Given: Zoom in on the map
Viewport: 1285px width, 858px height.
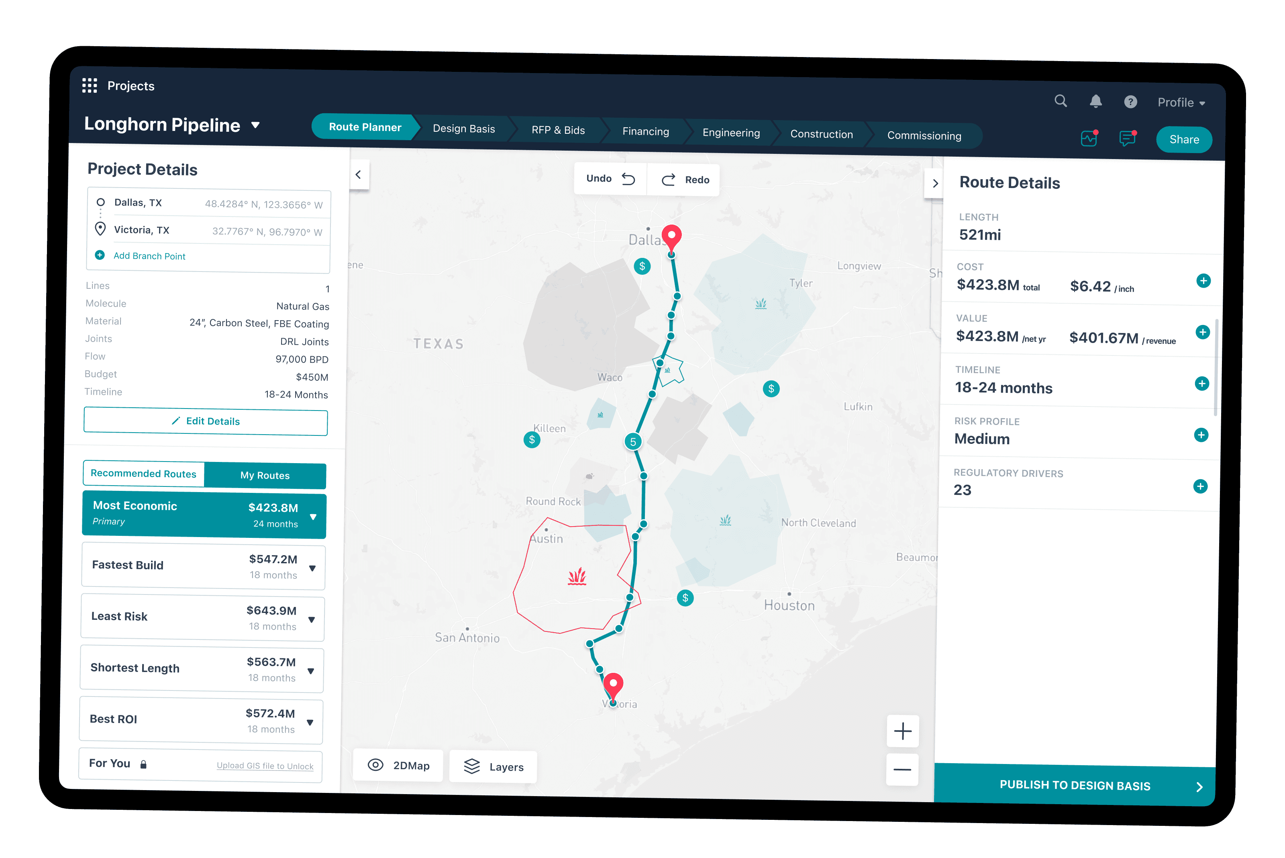Looking at the screenshot, I should 903,731.
